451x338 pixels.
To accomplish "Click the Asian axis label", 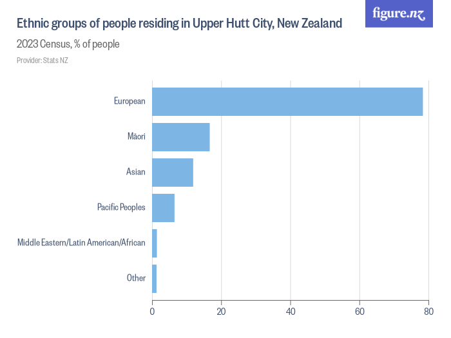I will [x=136, y=172].
